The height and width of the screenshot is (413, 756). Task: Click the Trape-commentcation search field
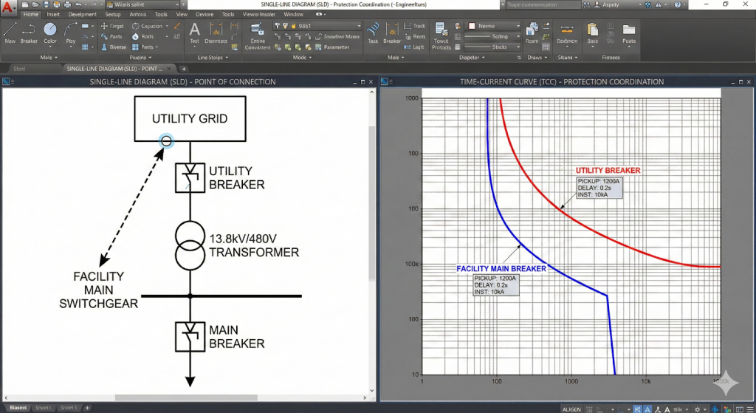[543, 4]
